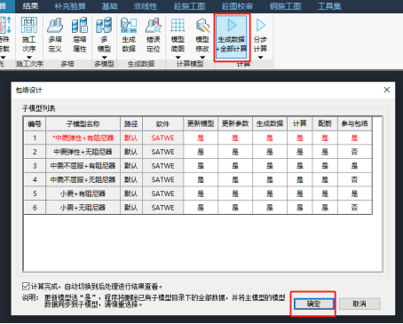
Task: Click 参与包络 cell 是 in row 5
Action: click(354, 194)
